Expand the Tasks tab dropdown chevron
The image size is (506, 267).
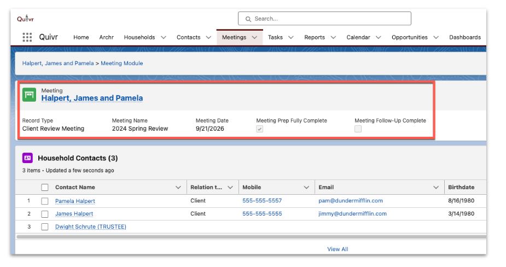tap(291, 37)
